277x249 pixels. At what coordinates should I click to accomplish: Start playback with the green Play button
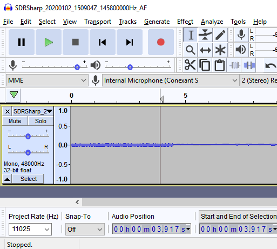tap(49, 42)
